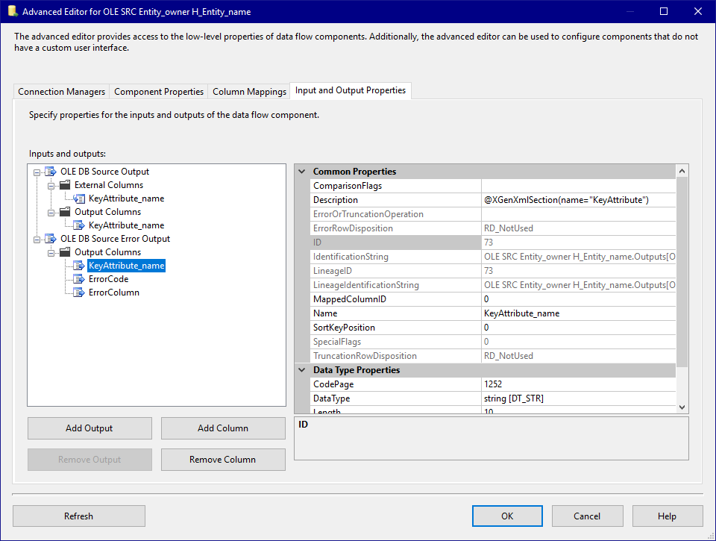Image resolution: width=716 pixels, height=541 pixels.
Task: Select the SpecialFlags property label
Action: point(337,342)
